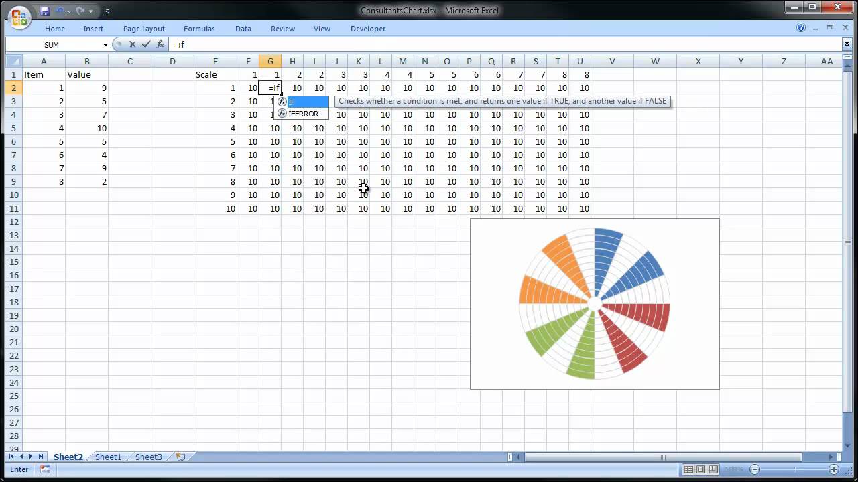Switch to Normal view in the status bar
The width and height of the screenshot is (858, 482).
(x=688, y=469)
